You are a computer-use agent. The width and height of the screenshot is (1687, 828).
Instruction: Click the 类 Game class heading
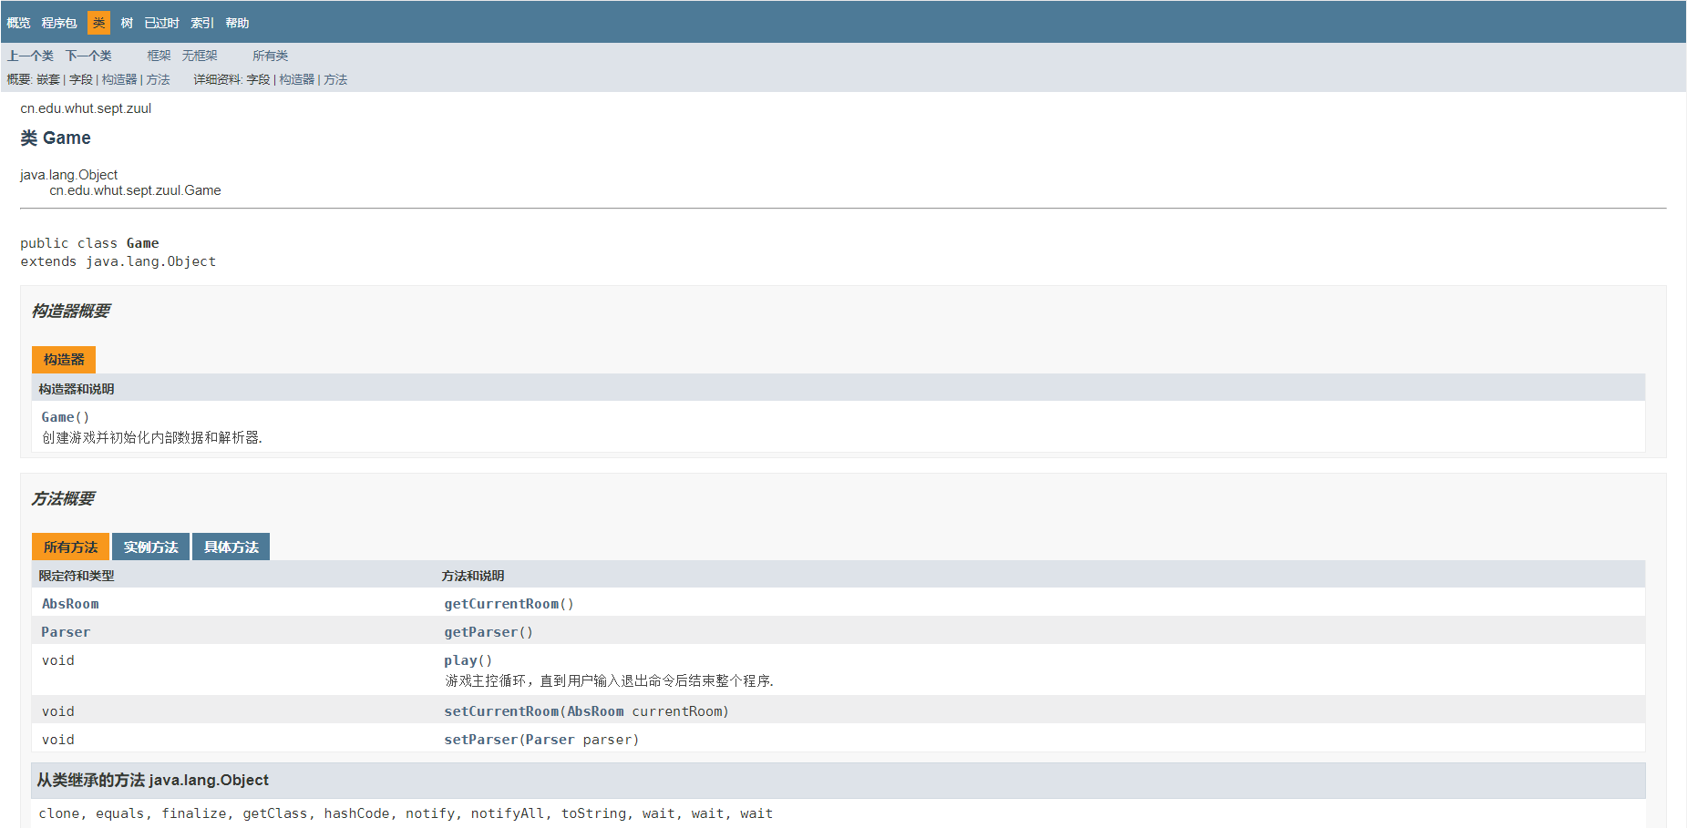click(x=56, y=138)
